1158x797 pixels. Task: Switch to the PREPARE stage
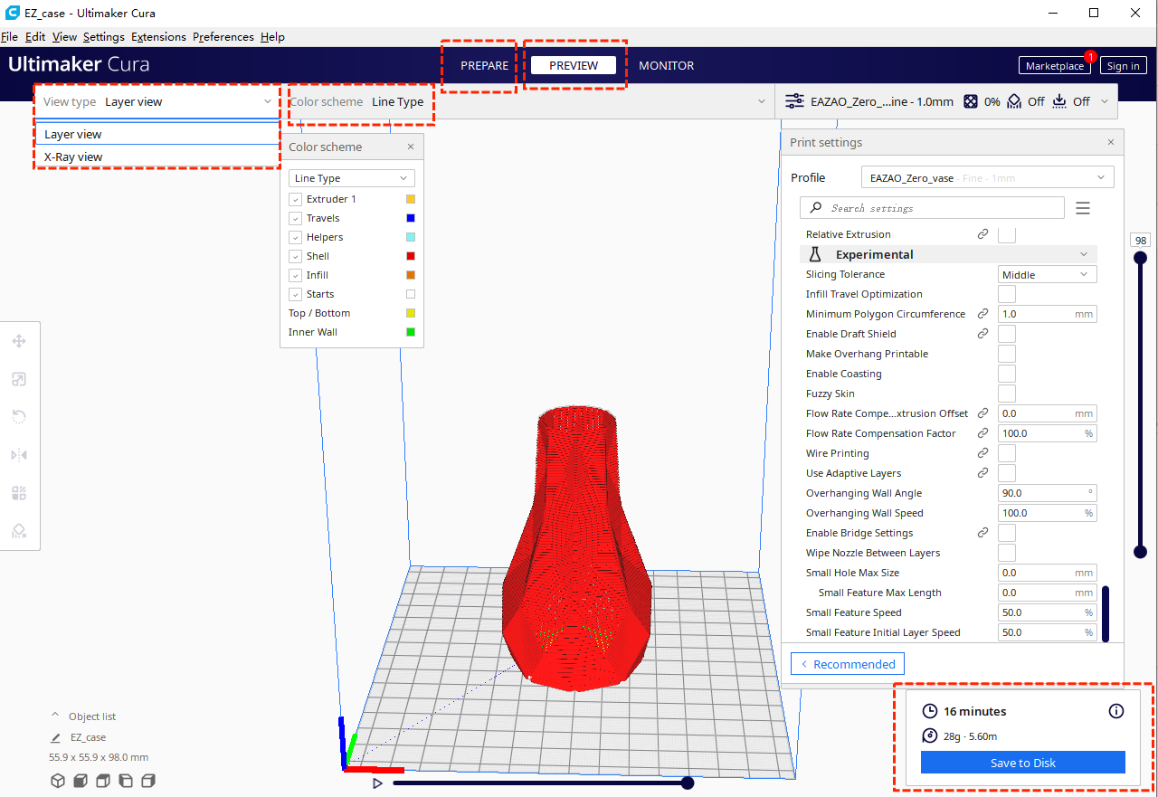(x=484, y=65)
